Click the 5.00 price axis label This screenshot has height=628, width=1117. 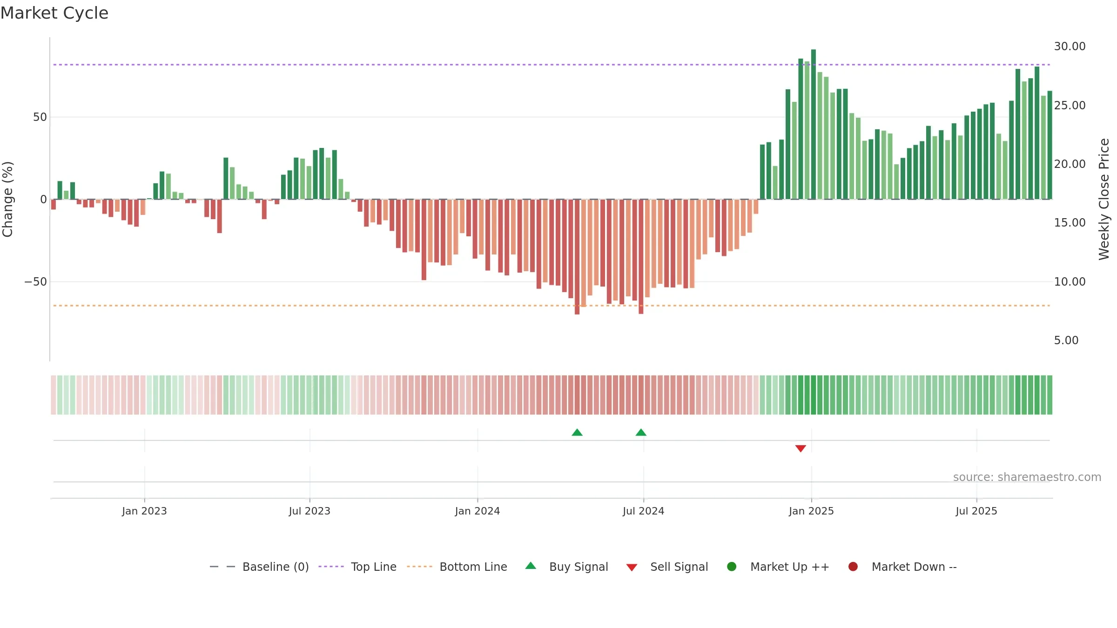coord(1066,340)
